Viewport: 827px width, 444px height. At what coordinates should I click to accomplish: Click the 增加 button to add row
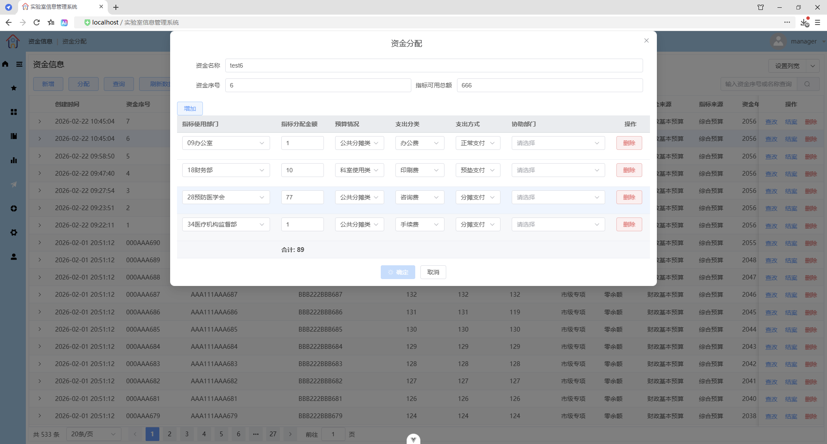[x=190, y=109]
